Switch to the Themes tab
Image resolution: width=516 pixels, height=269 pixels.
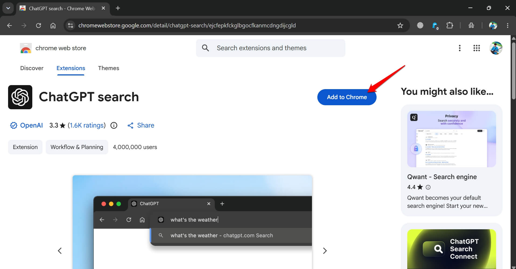108,68
